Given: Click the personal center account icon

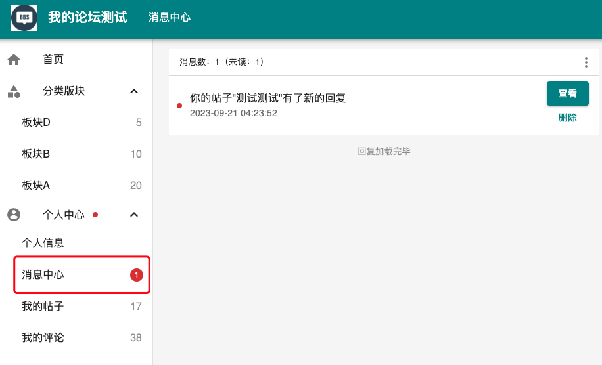Looking at the screenshot, I should (x=14, y=215).
